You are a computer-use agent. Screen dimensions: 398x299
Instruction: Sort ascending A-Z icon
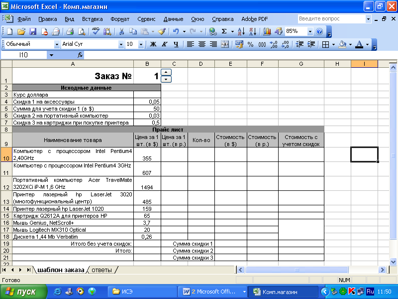pyautogui.click(x=241, y=31)
